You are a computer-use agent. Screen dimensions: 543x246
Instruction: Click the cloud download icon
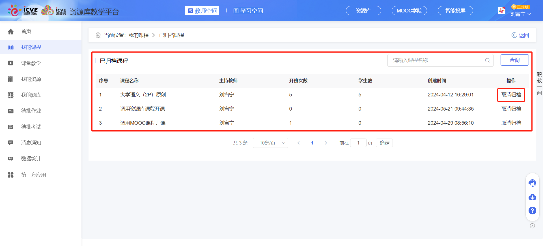pyautogui.click(x=532, y=197)
